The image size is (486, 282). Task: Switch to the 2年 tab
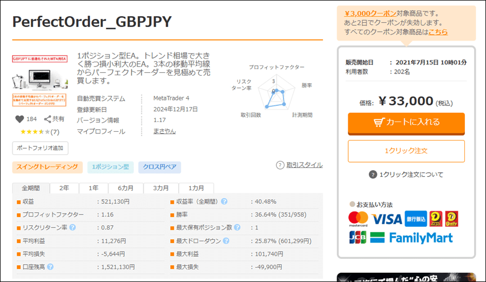coord(64,188)
